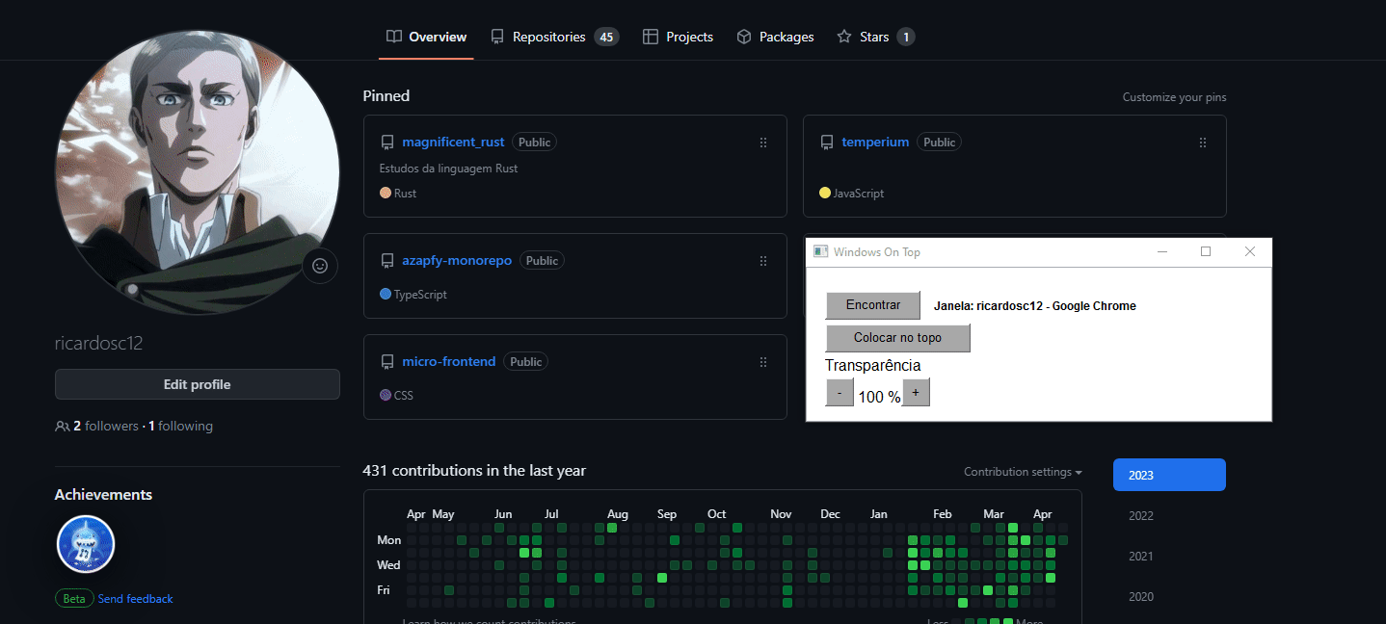Open the azapfy-monorepo repository link
This screenshot has height=624, width=1386.
[457, 260]
